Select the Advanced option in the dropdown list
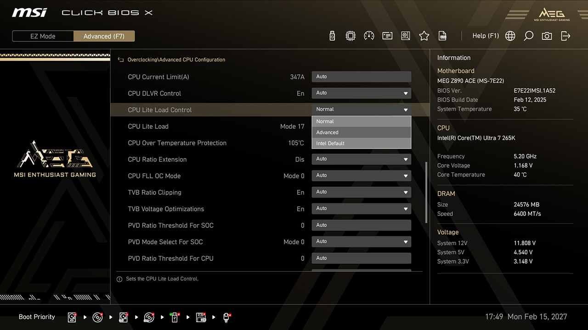 [361, 132]
